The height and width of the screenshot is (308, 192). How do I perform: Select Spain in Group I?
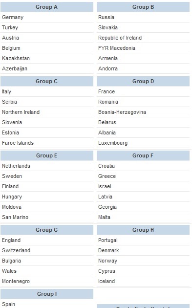[8, 304]
